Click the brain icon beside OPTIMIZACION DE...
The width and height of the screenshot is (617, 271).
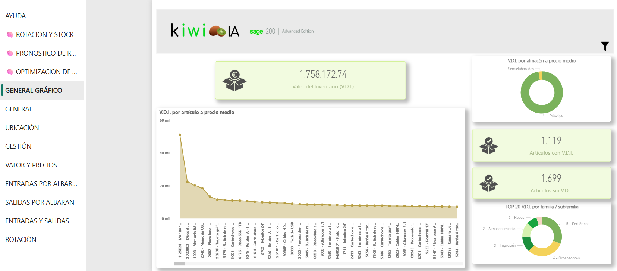[10, 72]
